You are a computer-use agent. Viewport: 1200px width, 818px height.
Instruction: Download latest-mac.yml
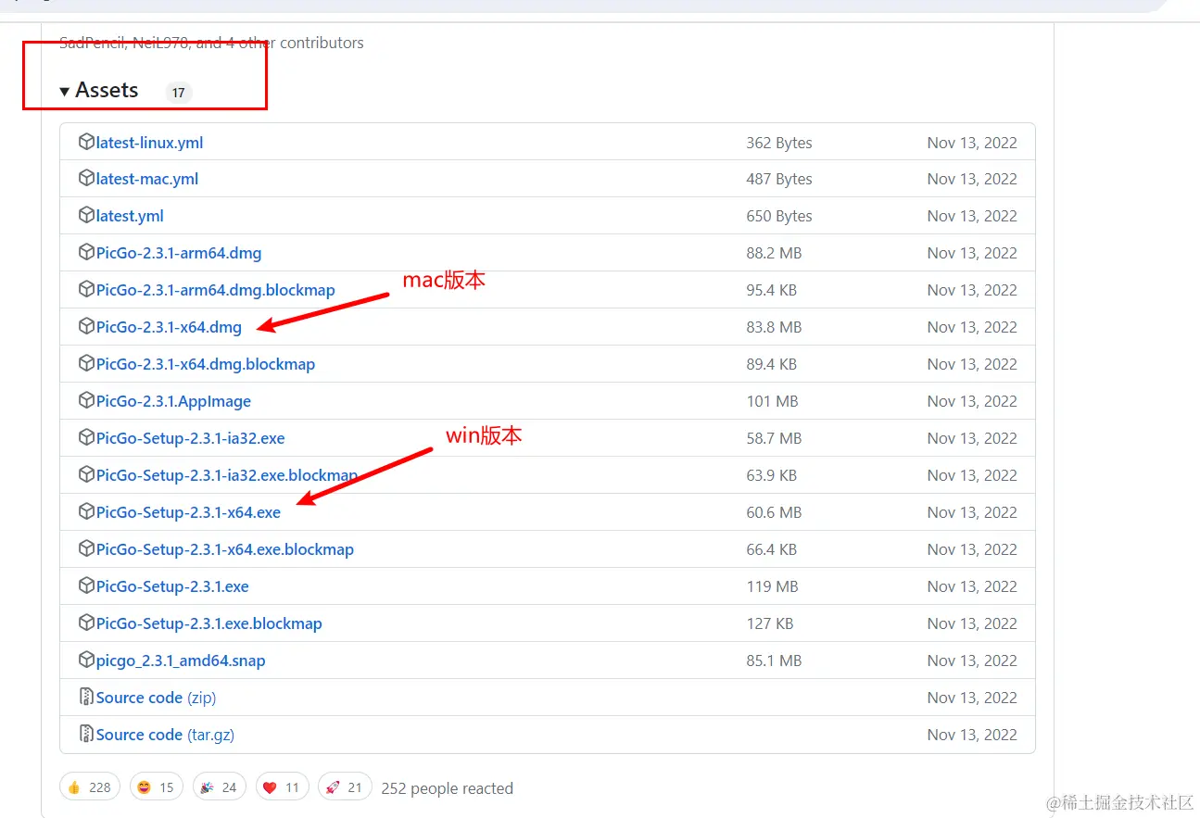click(147, 180)
